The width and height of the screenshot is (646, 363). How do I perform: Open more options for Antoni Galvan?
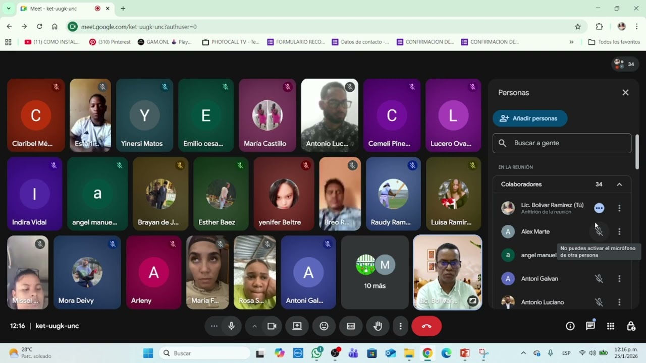pos(619,279)
